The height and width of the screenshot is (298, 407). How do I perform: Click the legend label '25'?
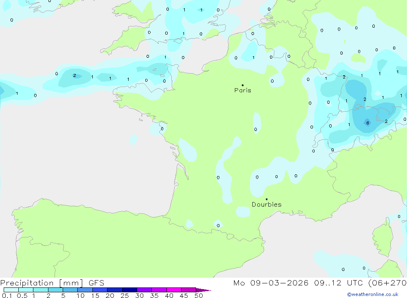pos(125,296)
